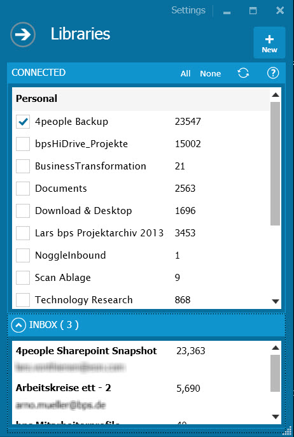Open Settings
This screenshot has width=294, height=437.
(x=188, y=10)
